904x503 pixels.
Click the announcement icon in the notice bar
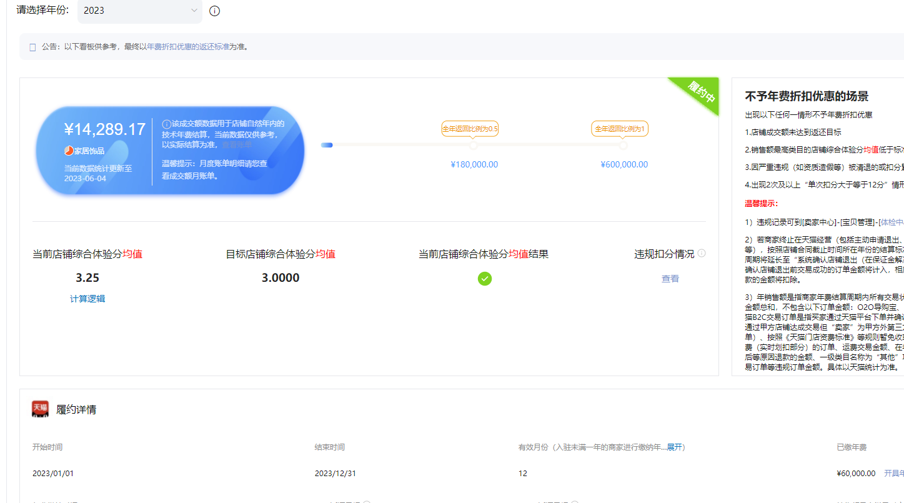32,47
